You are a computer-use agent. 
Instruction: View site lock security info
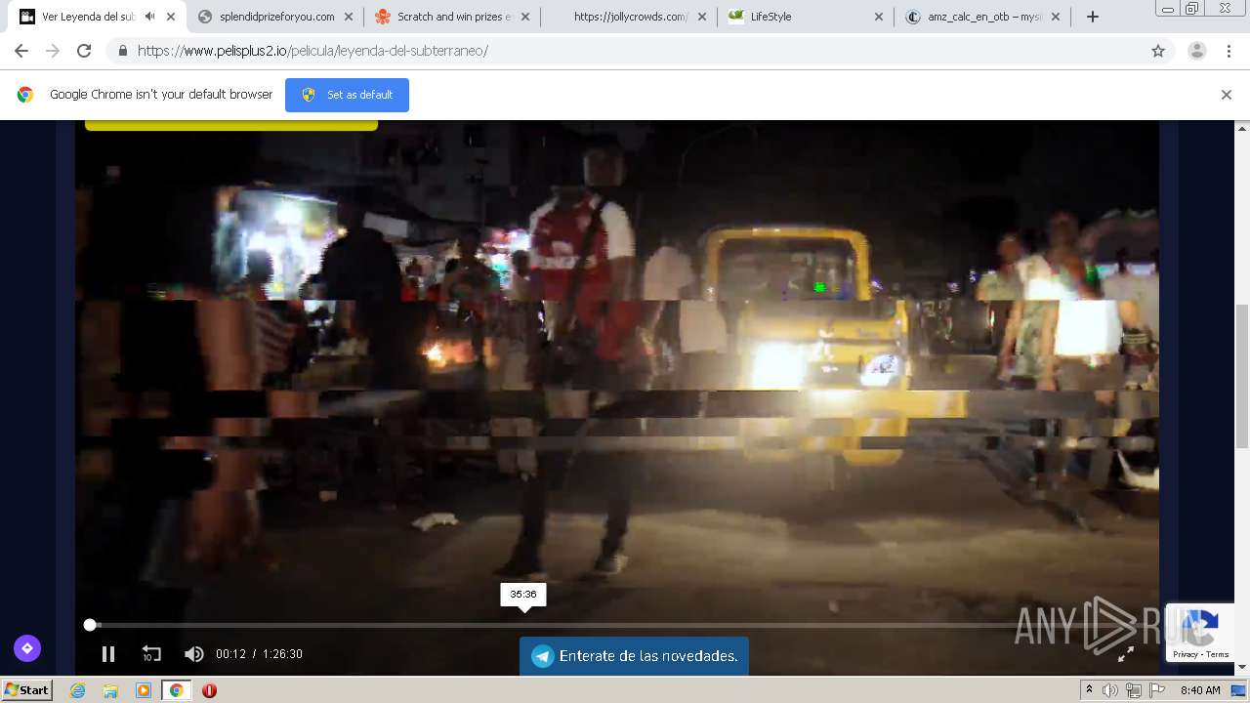pyautogui.click(x=122, y=51)
